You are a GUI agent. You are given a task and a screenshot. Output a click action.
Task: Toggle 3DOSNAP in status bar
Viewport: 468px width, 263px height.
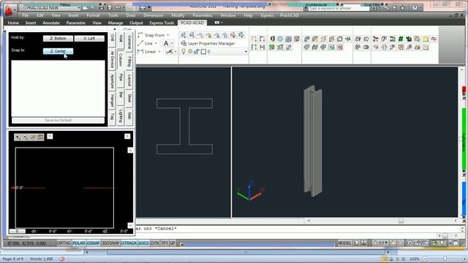pos(110,243)
